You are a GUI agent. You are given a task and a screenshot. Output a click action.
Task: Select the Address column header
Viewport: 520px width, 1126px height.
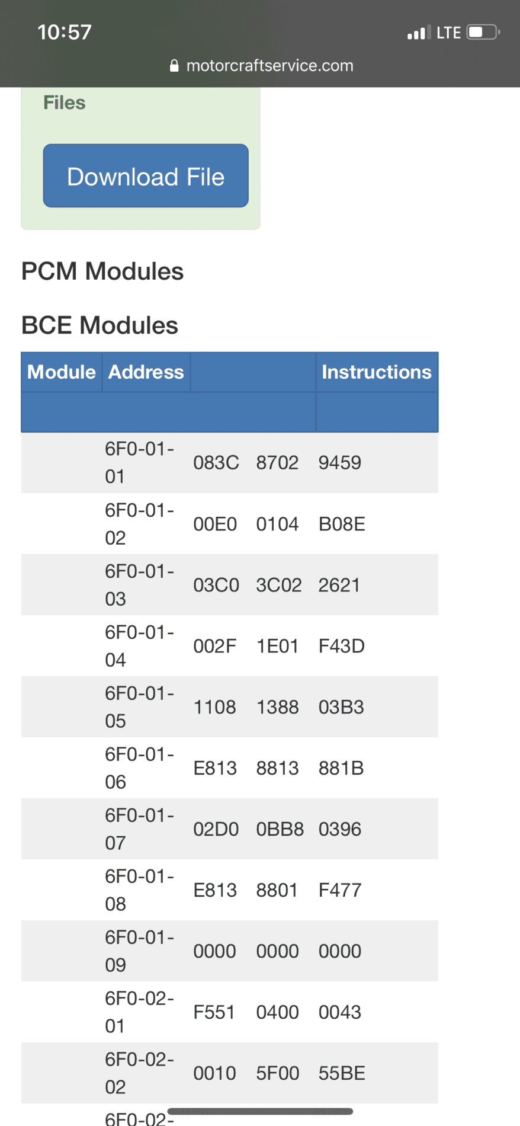pos(146,372)
